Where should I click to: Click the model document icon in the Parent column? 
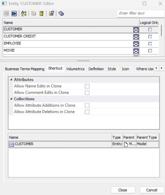(x=126, y=144)
